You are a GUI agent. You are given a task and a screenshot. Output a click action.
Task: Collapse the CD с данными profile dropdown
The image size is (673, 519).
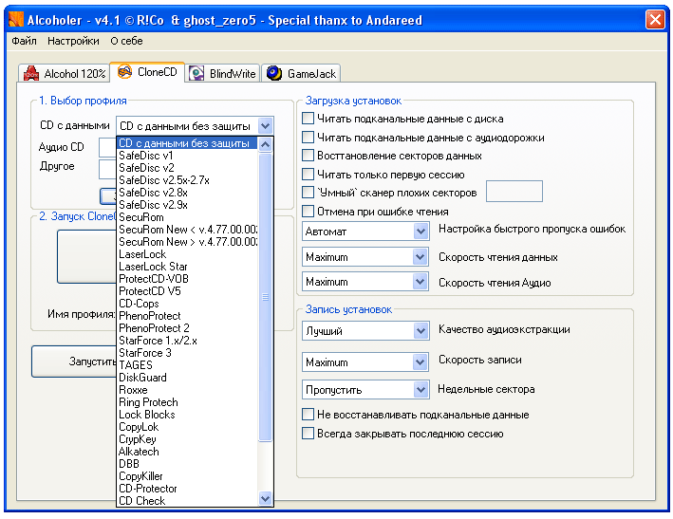tap(265, 126)
